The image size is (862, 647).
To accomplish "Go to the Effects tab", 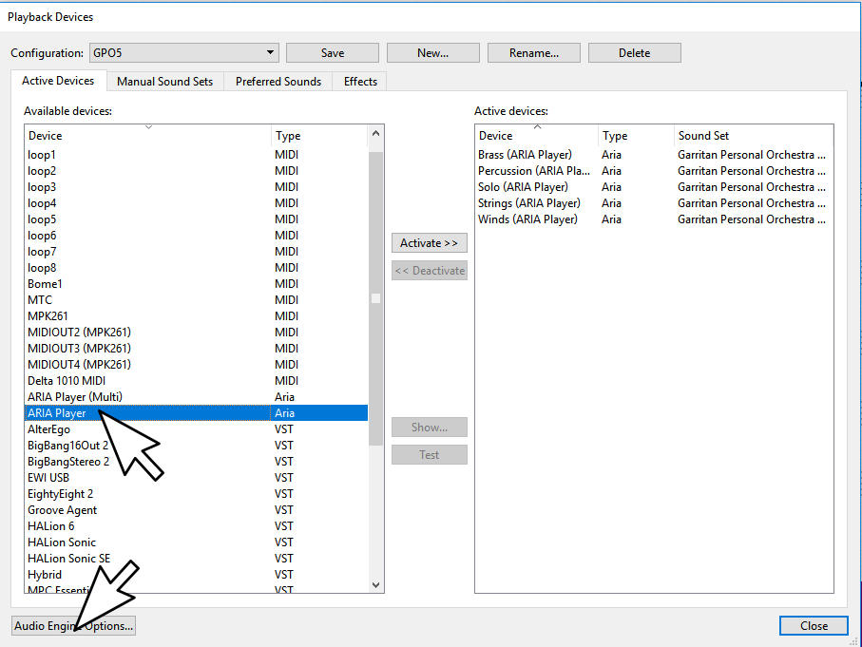I will [x=360, y=82].
